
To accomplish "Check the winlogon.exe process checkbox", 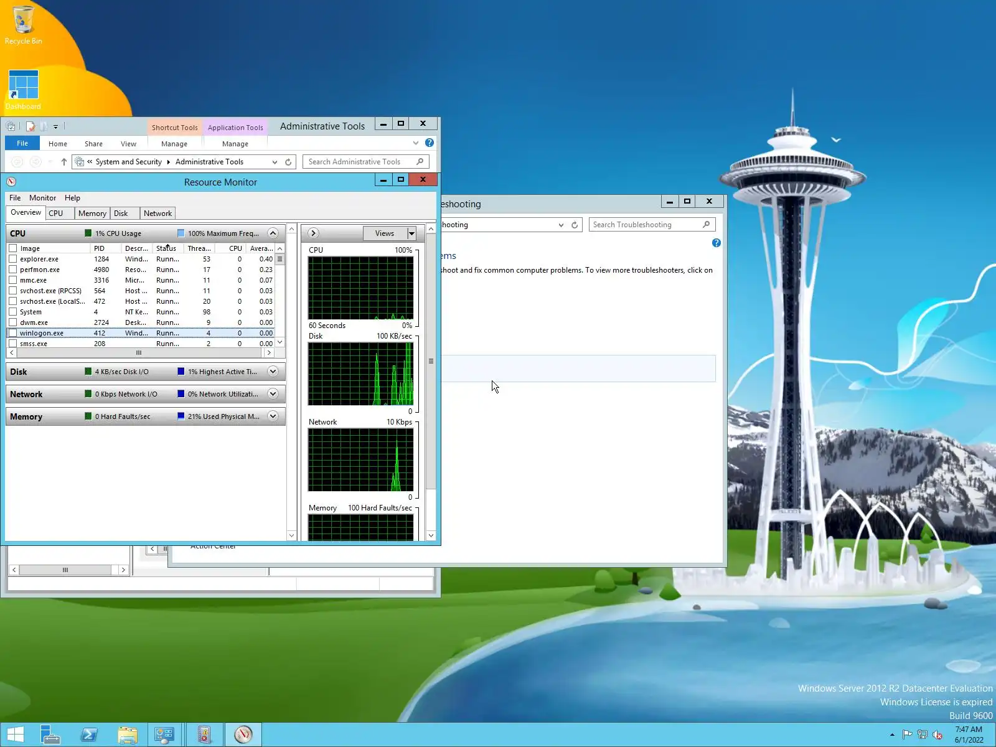I will pyautogui.click(x=12, y=333).
